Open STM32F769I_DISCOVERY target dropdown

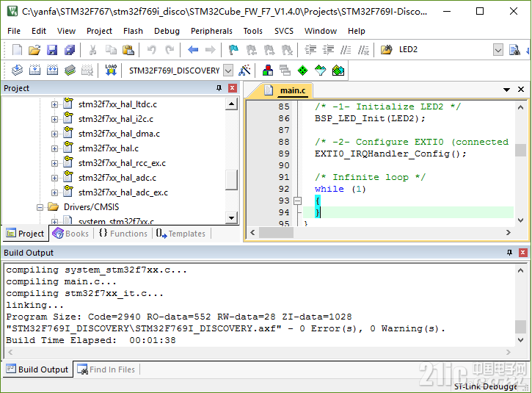click(228, 71)
